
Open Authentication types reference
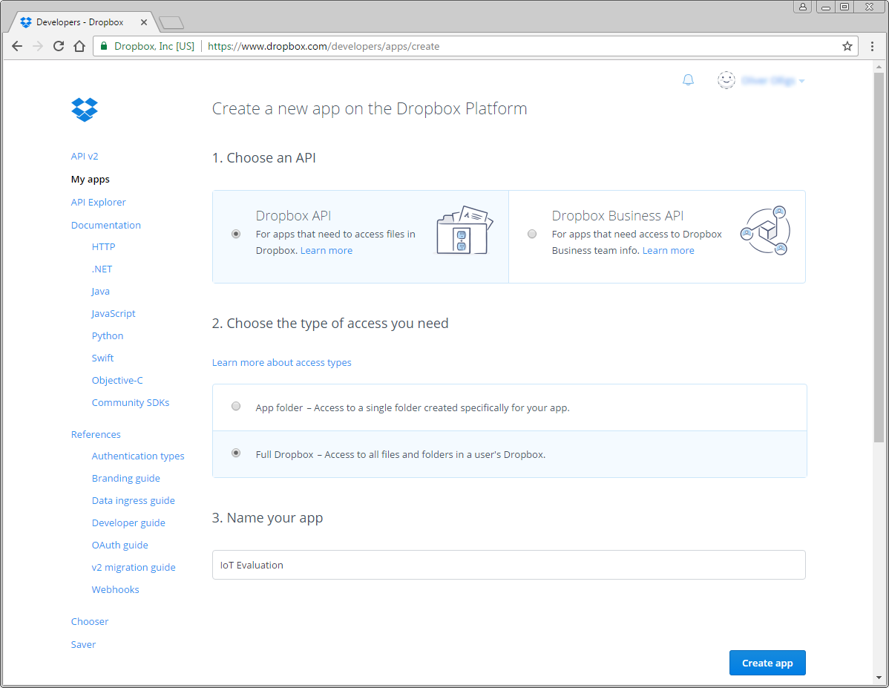[138, 456]
